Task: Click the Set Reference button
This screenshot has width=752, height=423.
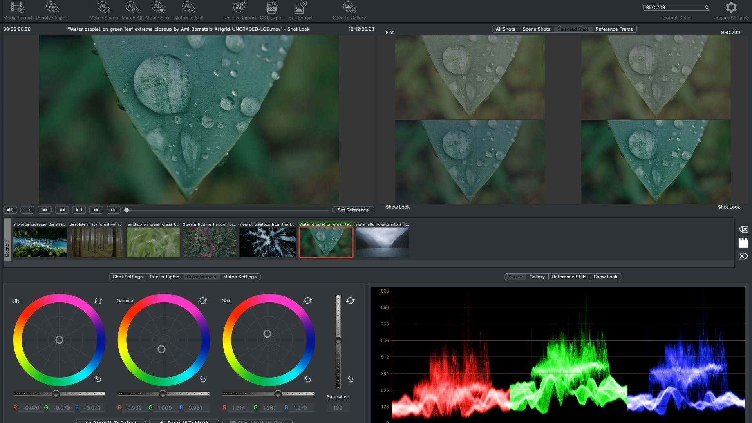Action: coord(352,210)
